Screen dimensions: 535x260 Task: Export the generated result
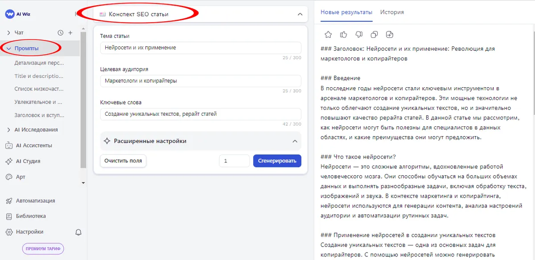pyautogui.click(x=389, y=34)
